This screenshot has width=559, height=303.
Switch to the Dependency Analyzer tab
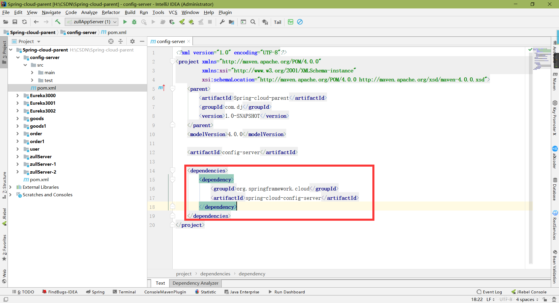pyautogui.click(x=195, y=283)
